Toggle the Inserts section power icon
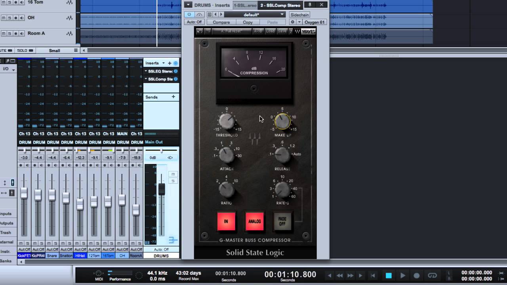 click(175, 63)
